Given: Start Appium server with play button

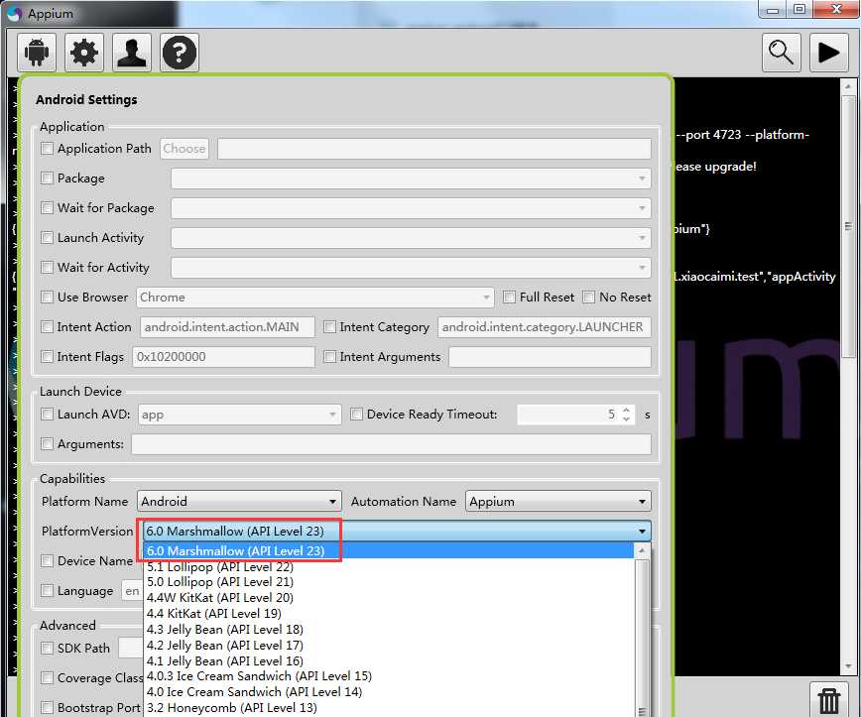Looking at the screenshot, I should pyautogui.click(x=828, y=53).
